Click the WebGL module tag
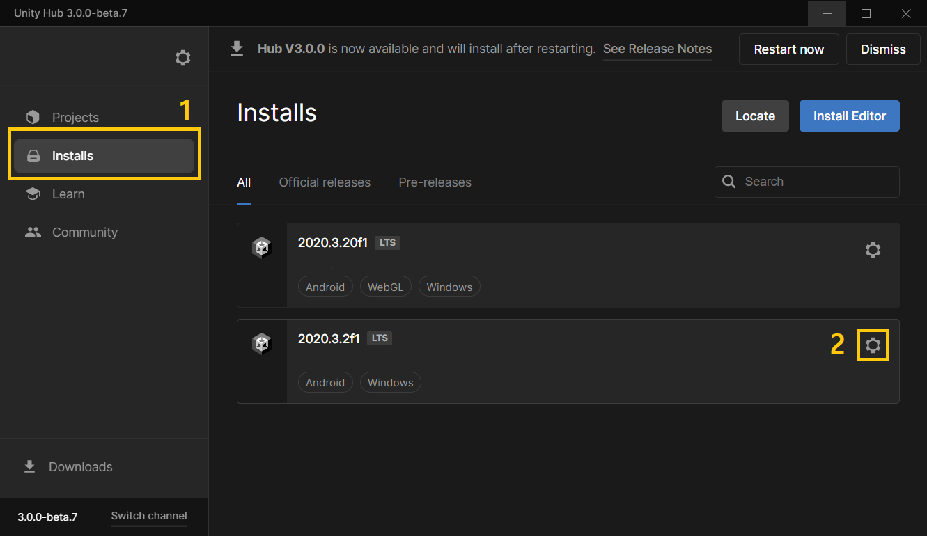 tap(386, 287)
